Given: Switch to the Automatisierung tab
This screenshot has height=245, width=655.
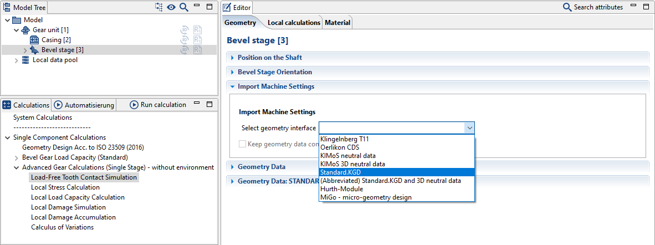Looking at the screenshot, I should (x=84, y=105).
